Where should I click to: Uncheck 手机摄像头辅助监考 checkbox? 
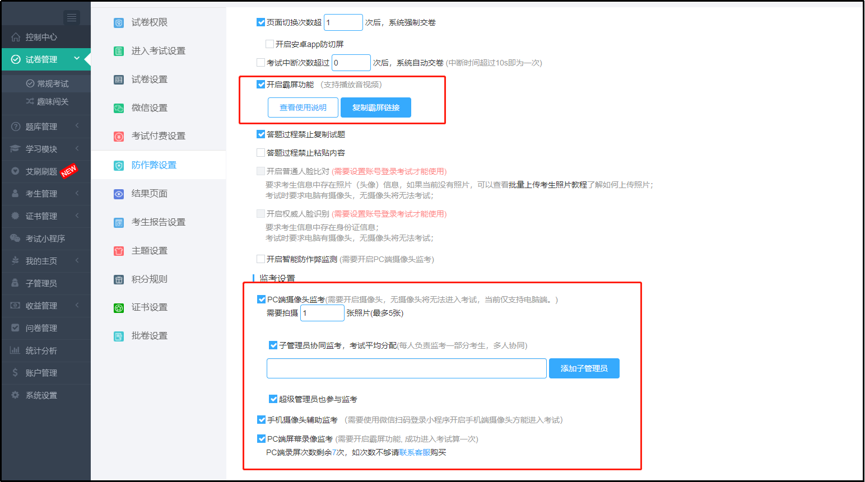[261, 420]
